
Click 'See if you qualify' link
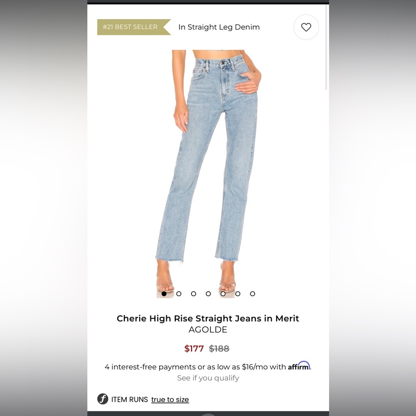[208, 378]
